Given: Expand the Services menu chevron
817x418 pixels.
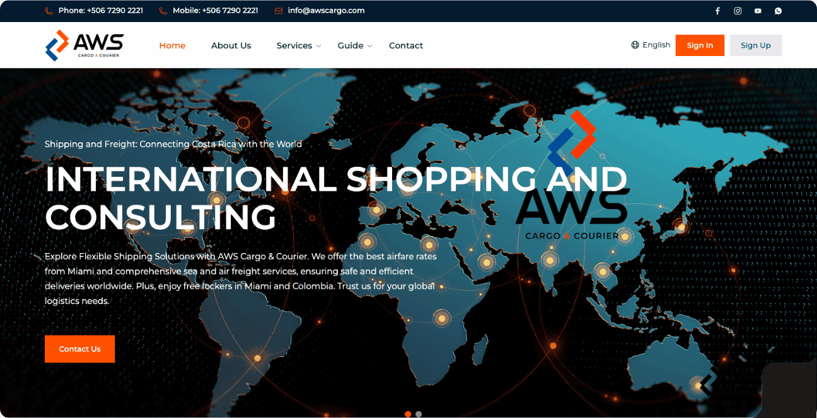Looking at the screenshot, I should coord(318,46).
